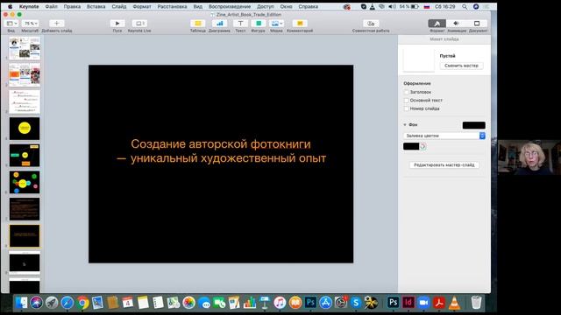Add a comment with the Комментарий icon
The height and width of the screenshot is (315, 561).
tap(300, 24)
